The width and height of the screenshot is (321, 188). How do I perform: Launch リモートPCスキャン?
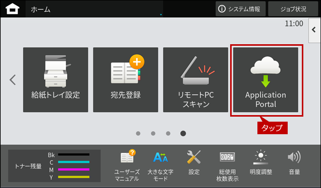(x=195, y=80)
